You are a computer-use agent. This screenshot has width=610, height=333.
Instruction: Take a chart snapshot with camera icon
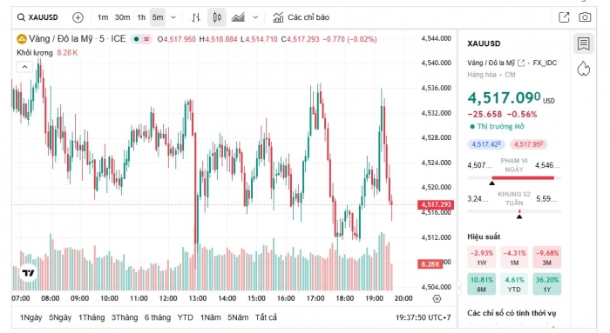[x=585, y=17]
